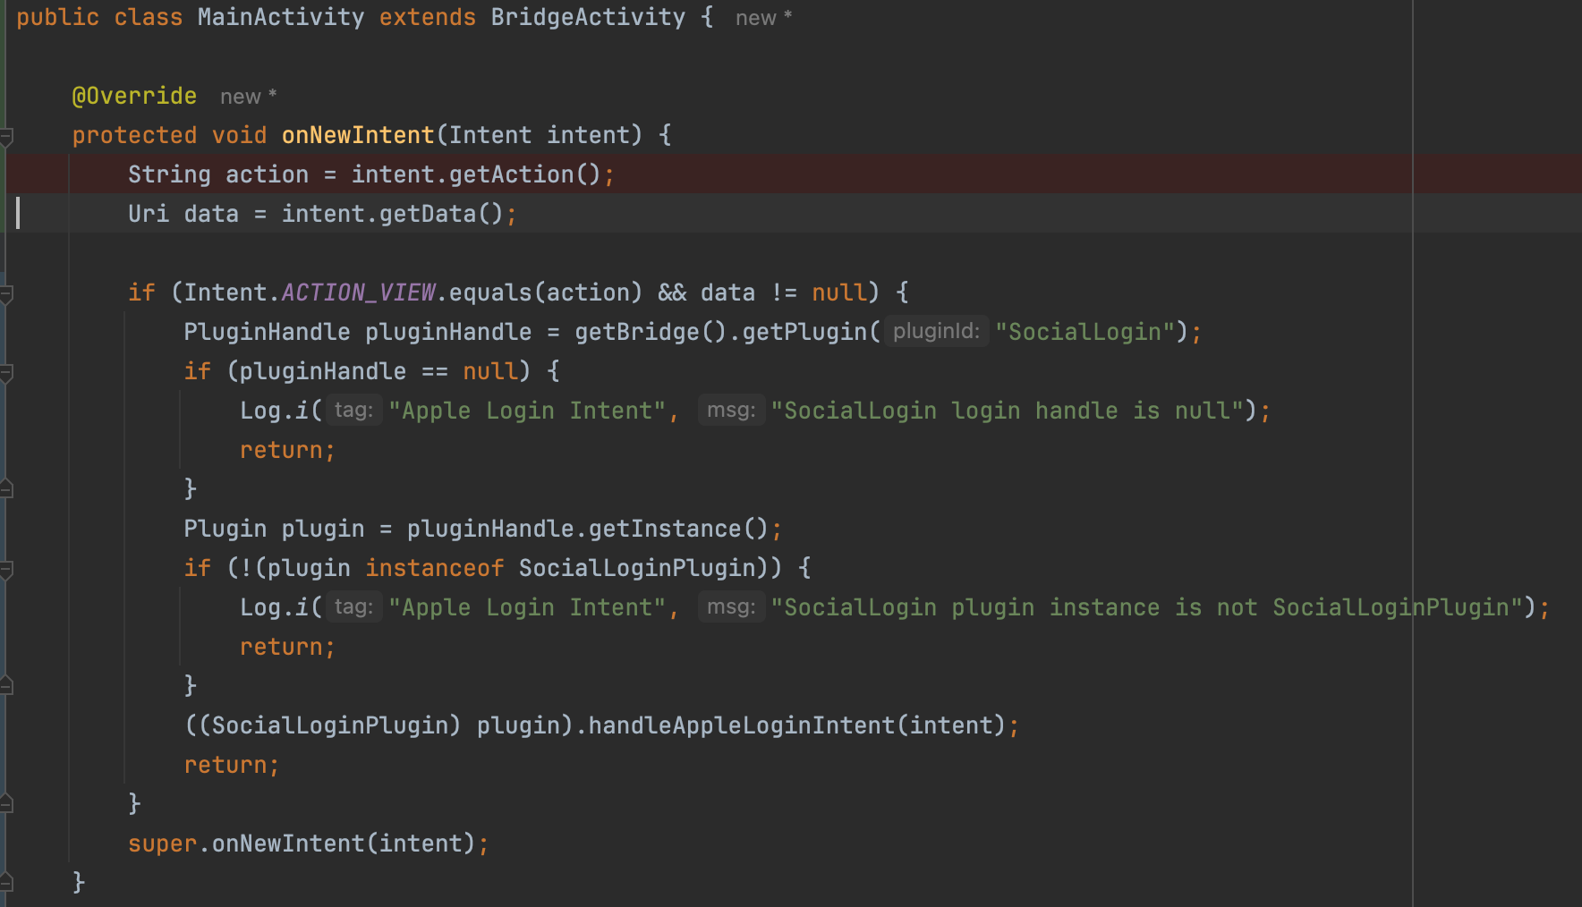Collapse the onNewIntent method using its gutter arrow
1582x907 pixels.
(6, 134)
